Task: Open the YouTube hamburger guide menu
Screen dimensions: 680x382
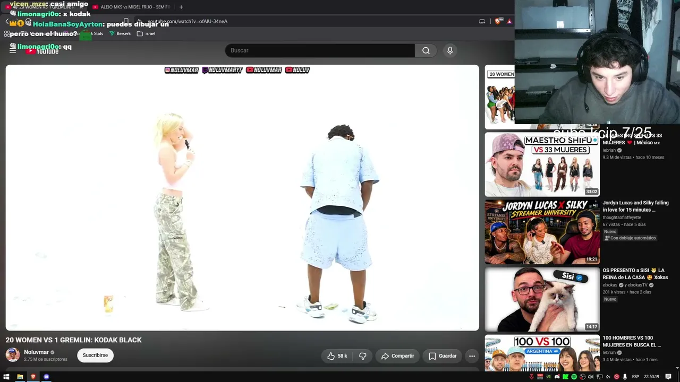Action: (x=13, y=50)
